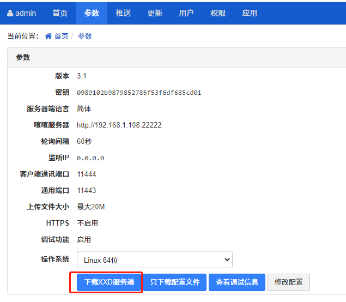Open the 首页 navigation tab
Screen dimensions: 346x302
click(60, 13)
